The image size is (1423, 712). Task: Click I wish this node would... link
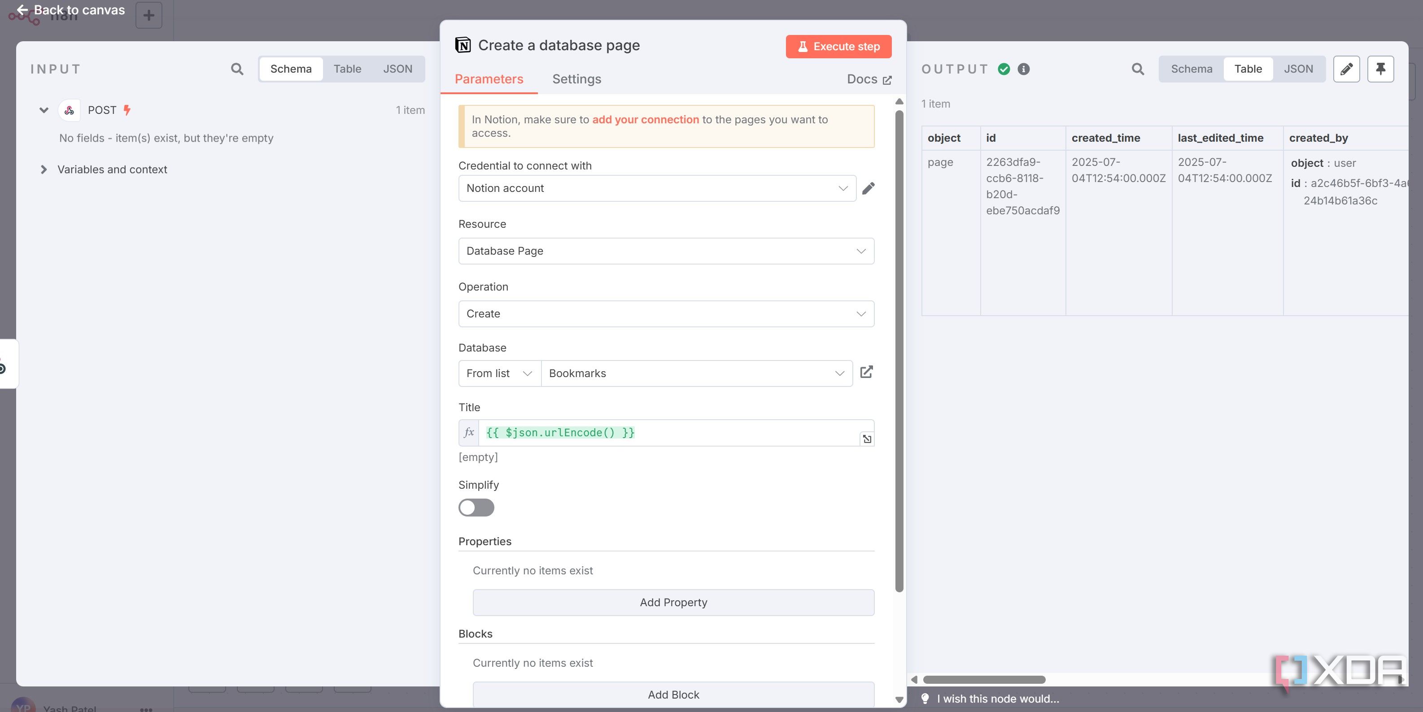(x=998, y=699)
